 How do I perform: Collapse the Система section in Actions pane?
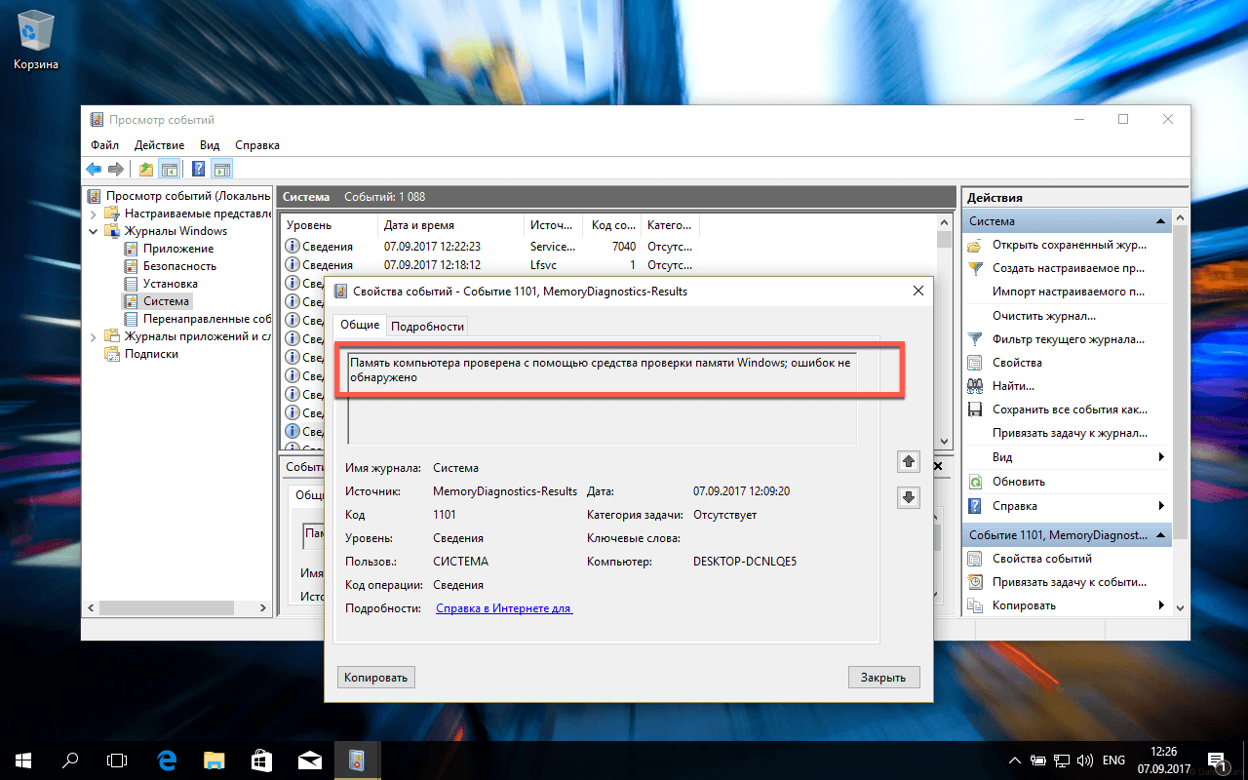tap(1160, 221)
